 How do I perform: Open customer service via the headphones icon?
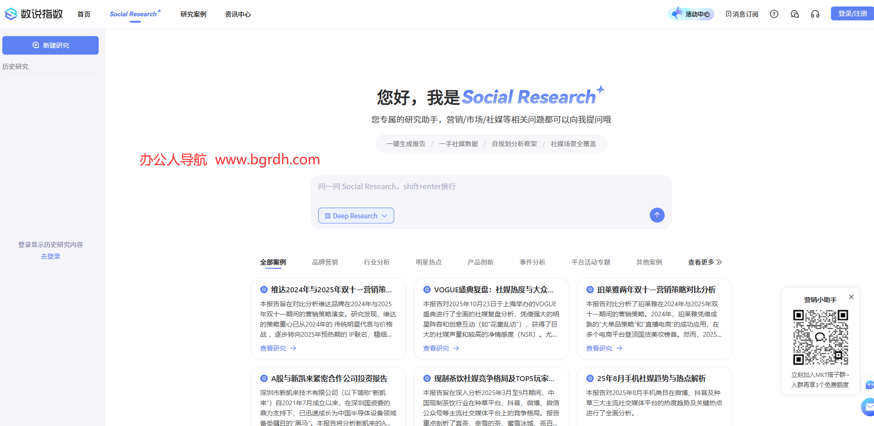tap(815, 14)
